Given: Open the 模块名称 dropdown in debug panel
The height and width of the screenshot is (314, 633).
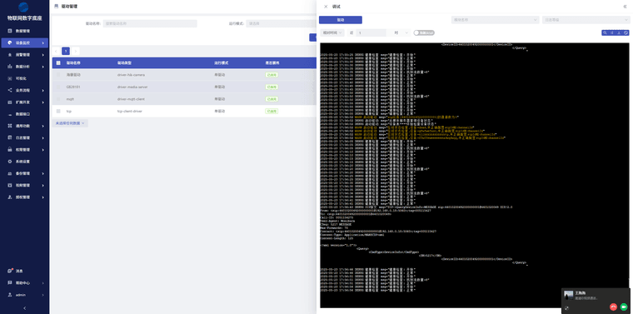Looking at the screenshot, I should (496, 20).
